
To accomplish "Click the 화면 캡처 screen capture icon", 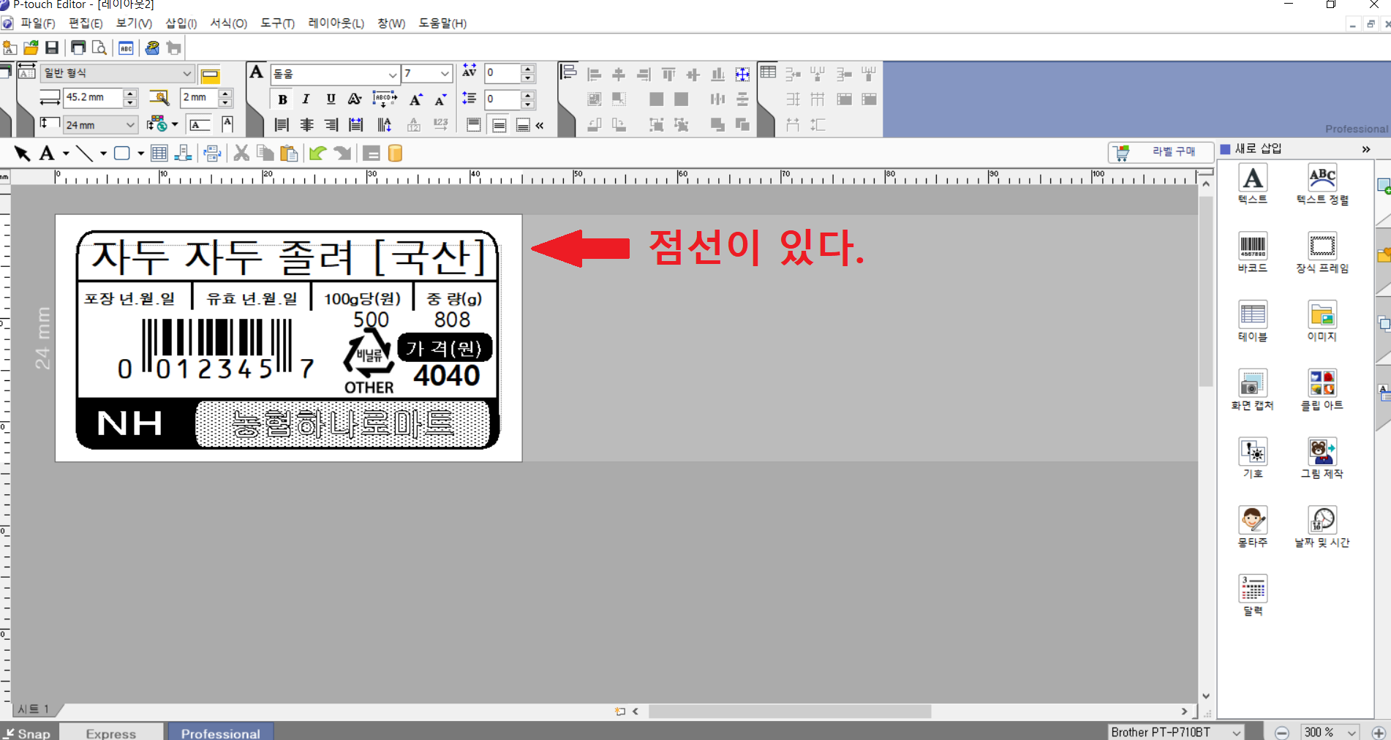I will pos(1253,390).
